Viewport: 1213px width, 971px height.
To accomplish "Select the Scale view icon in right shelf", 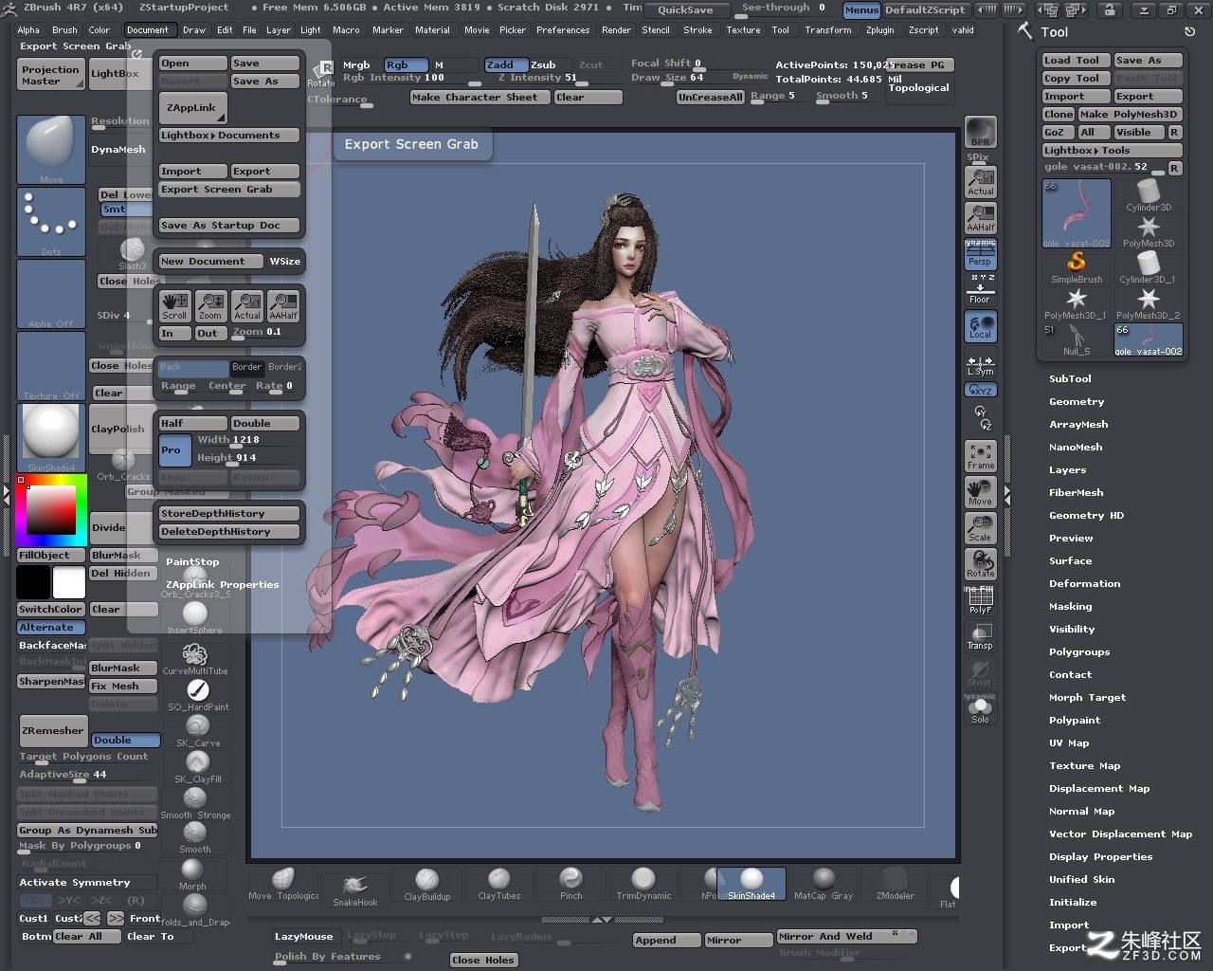I will click(980, 528).
